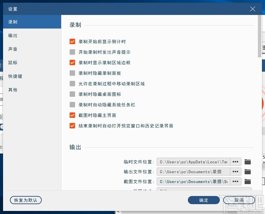Click the 输出文件位置 path field
The image size is (265, 214).
[193, 172]
